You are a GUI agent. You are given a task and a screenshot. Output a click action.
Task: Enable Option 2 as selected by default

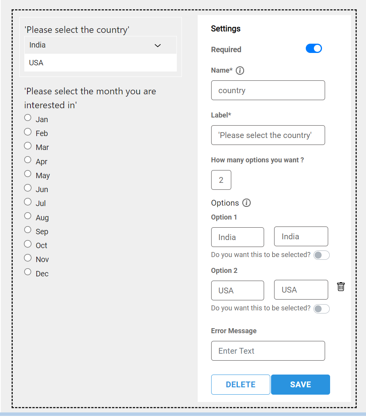[x=321, y=308]
